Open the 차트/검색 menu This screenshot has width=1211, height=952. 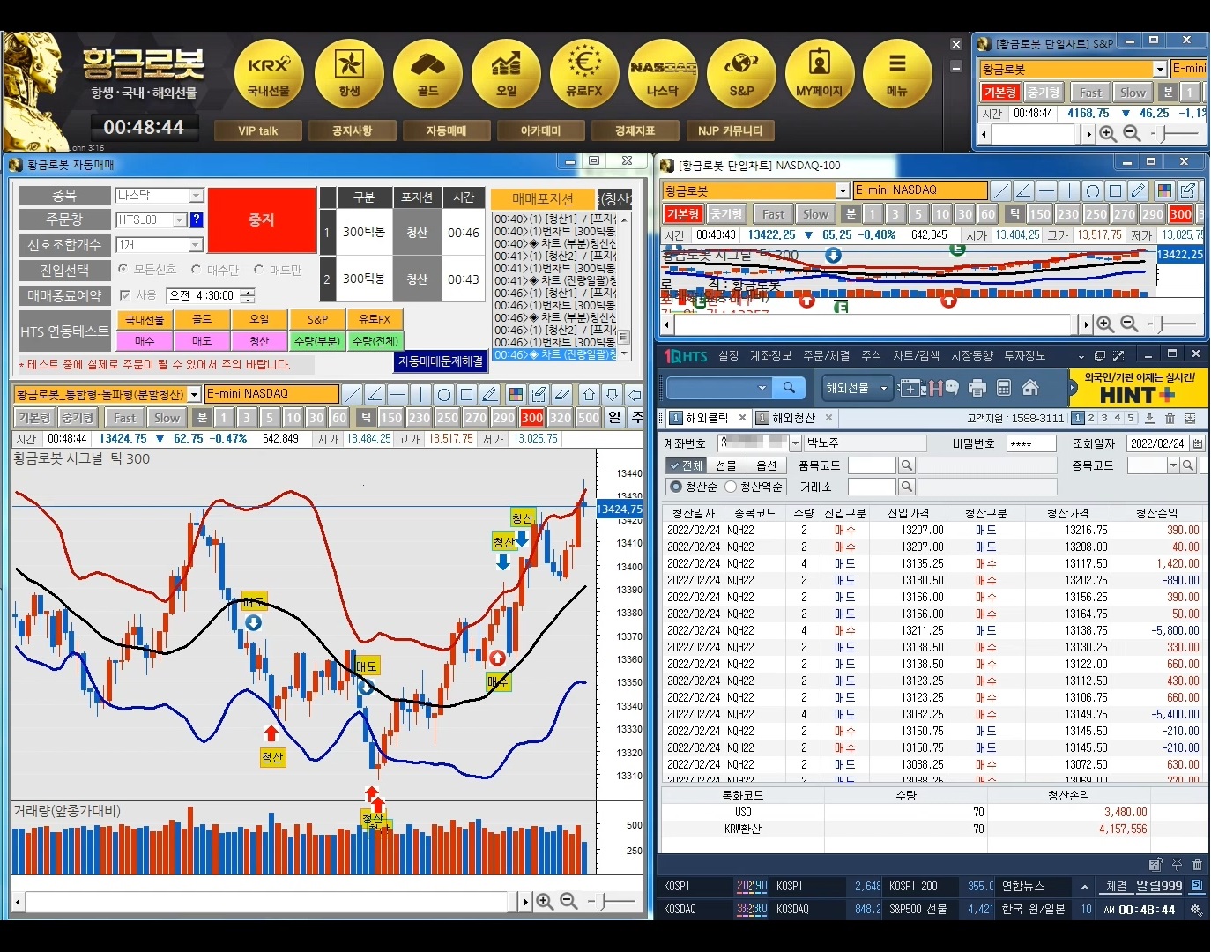(916, 355)
